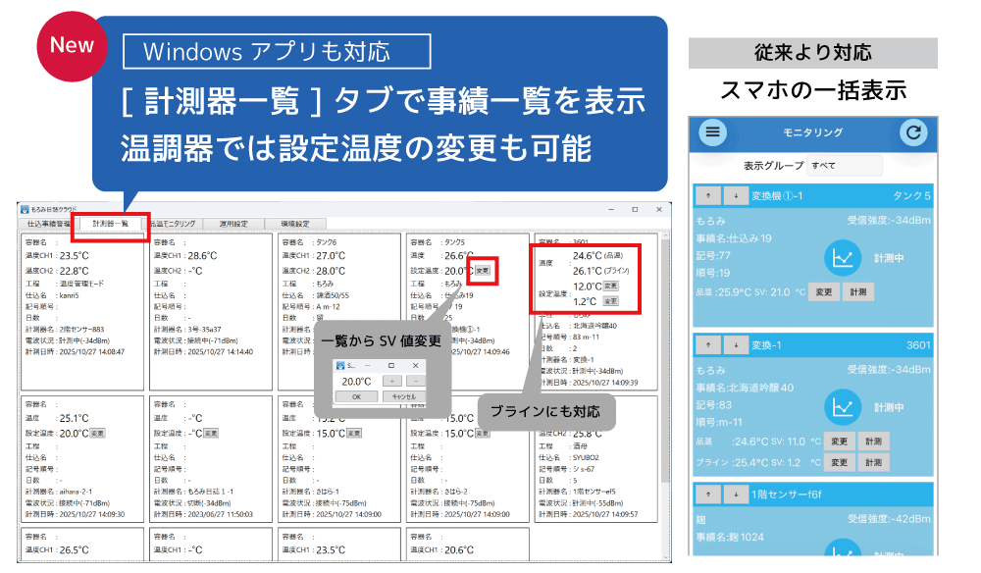Move 変換-1 card up with arrow

[x=707, y=344]
